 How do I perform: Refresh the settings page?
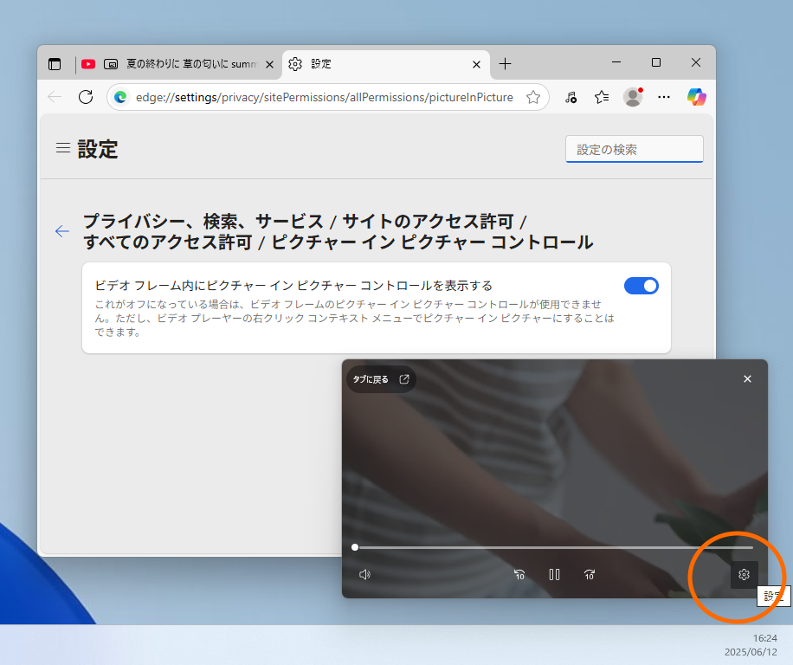85,96
